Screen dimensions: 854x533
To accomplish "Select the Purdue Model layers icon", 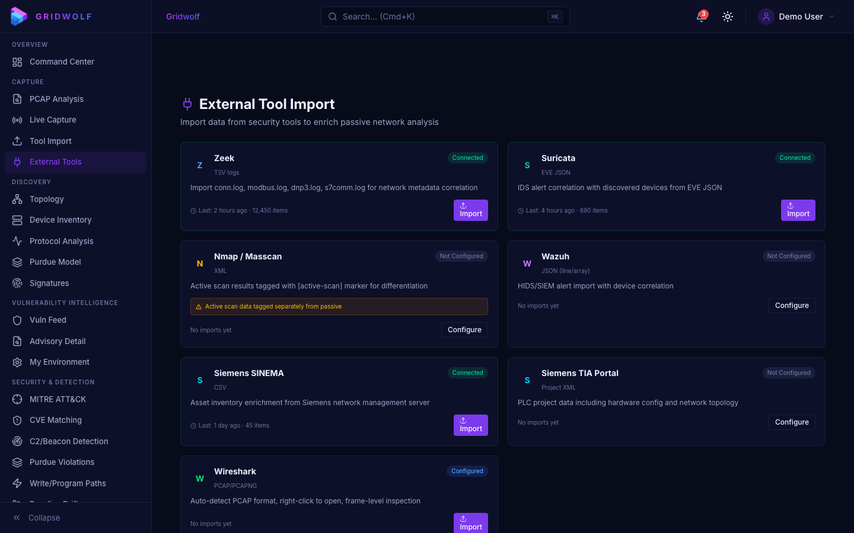I will 17,262.
